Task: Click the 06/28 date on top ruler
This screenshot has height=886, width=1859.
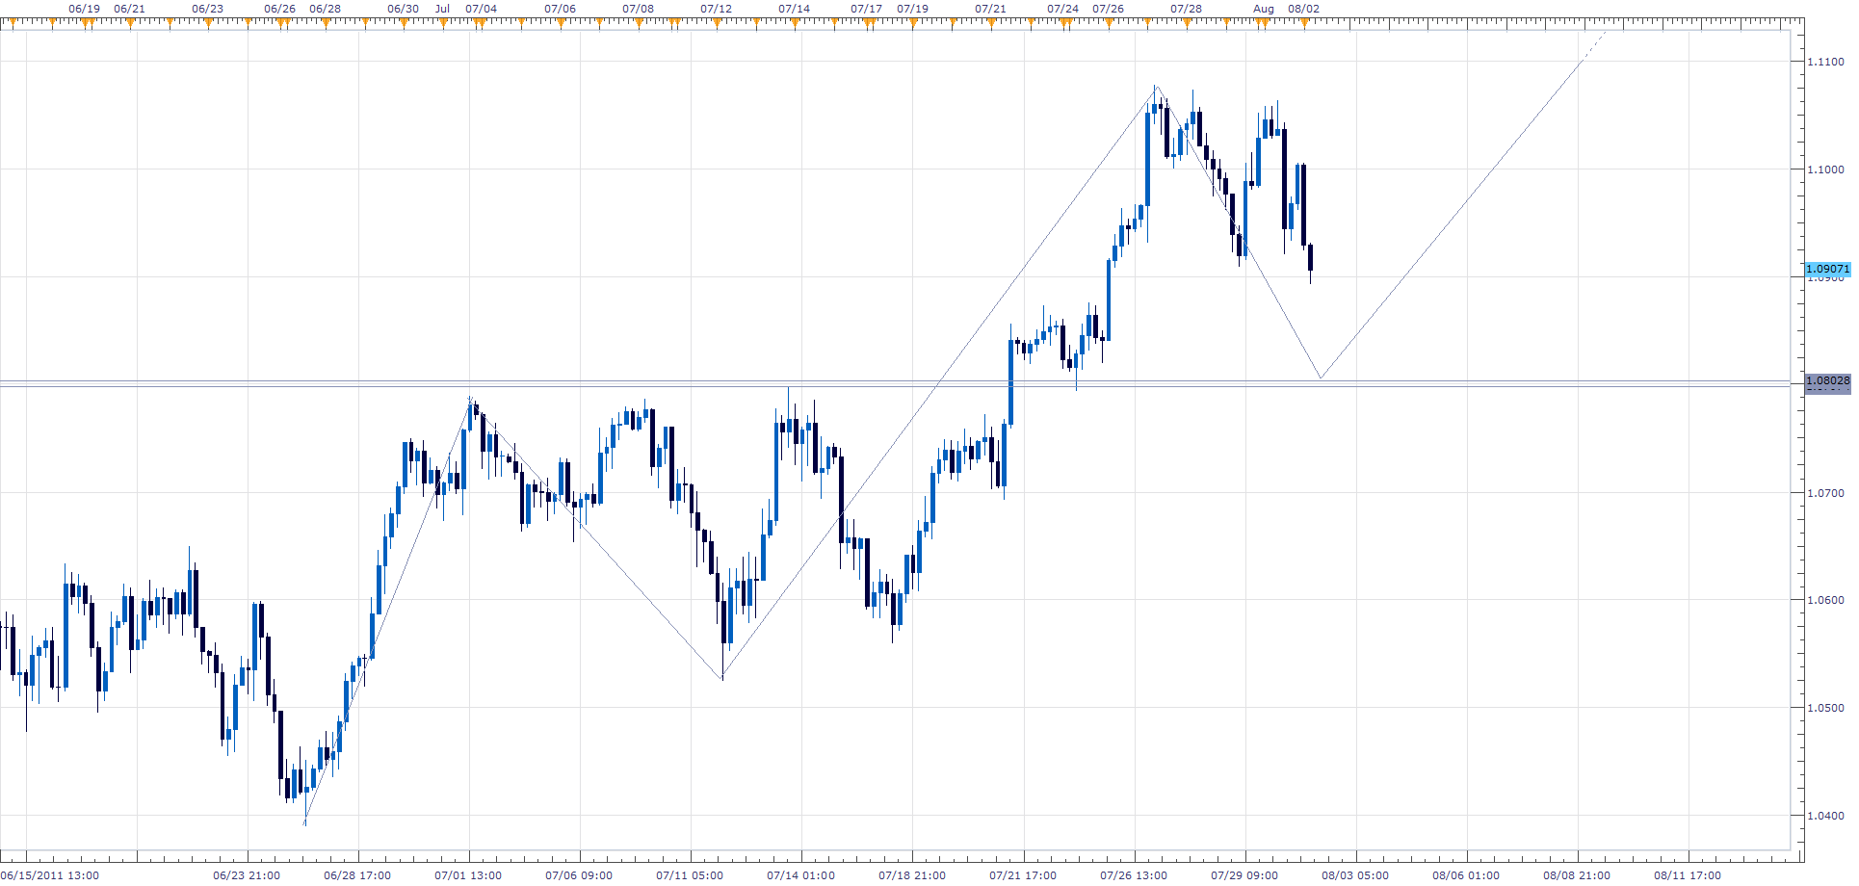Action: pyautogui.click(x=325, y=9)
